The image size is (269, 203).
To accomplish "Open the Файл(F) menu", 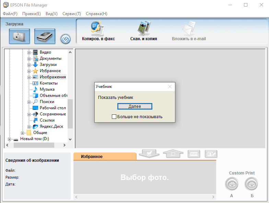I will tap(10, 14).
